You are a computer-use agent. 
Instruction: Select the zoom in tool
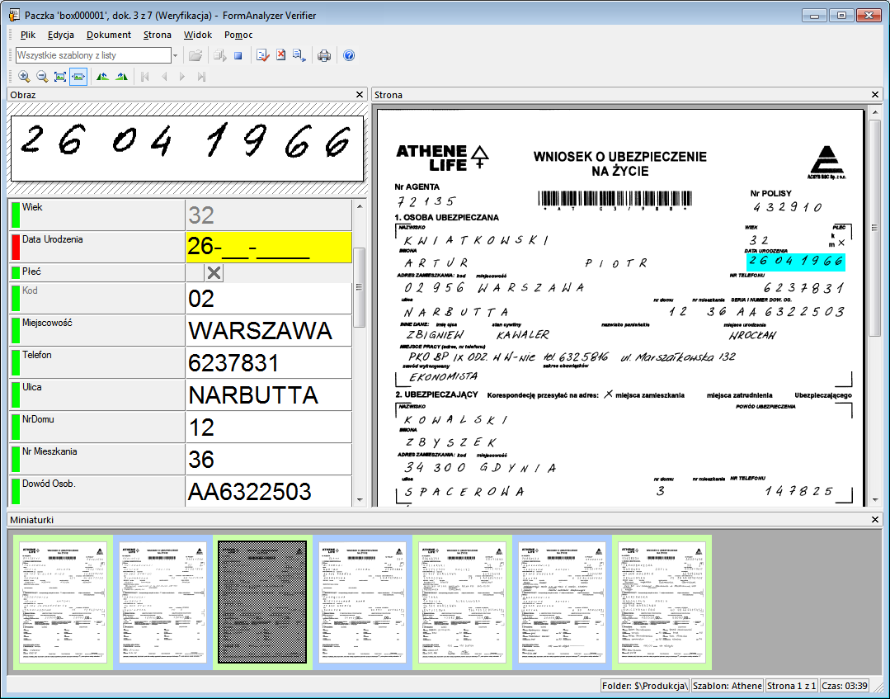tap(23, 76)
